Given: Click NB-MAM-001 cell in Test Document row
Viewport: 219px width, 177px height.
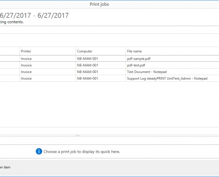Looking at the screenshot, I should [x=101, y=72].
